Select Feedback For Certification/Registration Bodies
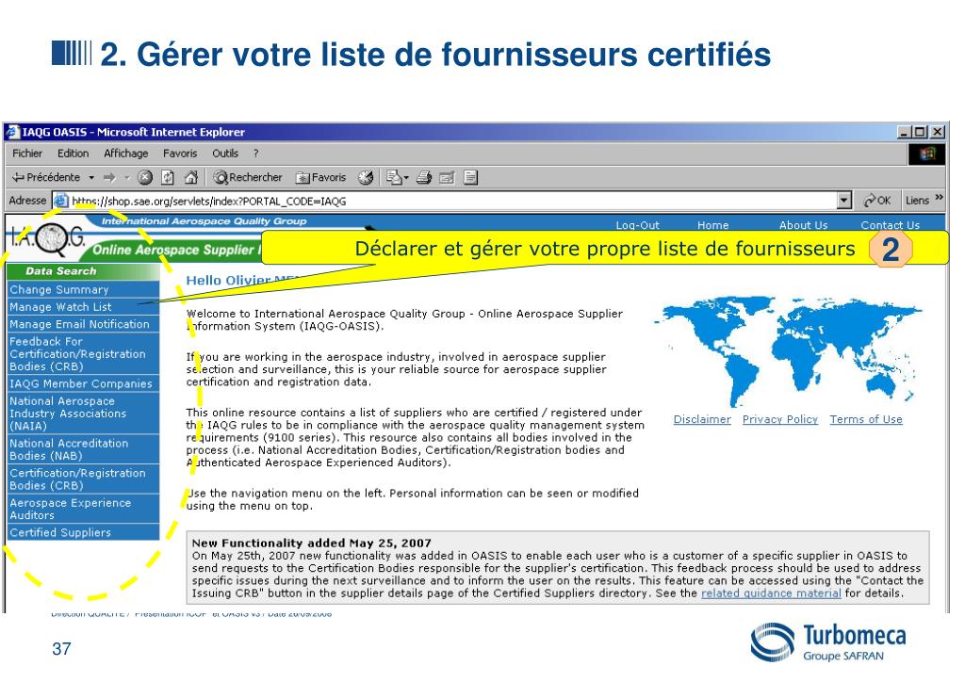Screen dimensions: 965x682 click(83, 353)
